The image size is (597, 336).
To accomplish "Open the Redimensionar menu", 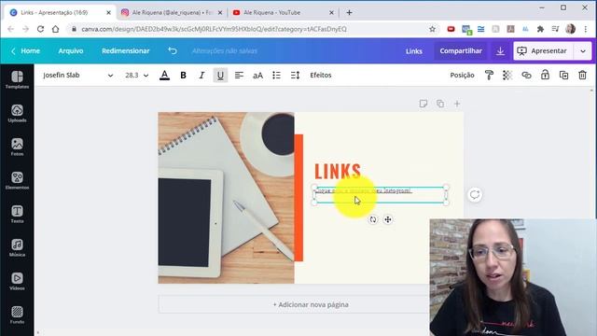I will [x=126, y=50].
